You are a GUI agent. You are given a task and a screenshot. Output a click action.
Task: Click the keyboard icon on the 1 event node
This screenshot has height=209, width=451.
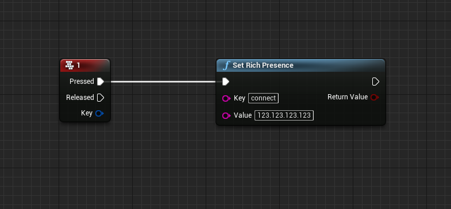coord(70,65)
